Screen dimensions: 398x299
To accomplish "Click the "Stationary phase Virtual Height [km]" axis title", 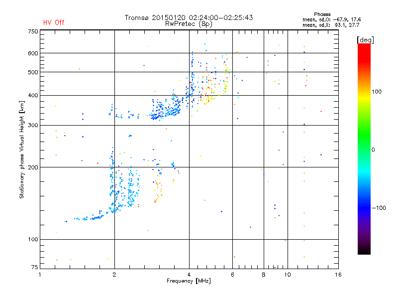I will [x=22, y=149].
